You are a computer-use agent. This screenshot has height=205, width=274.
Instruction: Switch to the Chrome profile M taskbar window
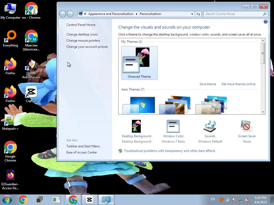[73, 200]
